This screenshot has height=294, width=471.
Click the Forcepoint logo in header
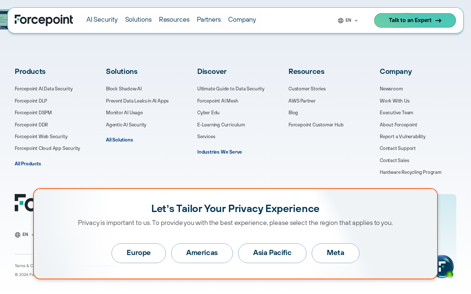[x=44, y=20]
